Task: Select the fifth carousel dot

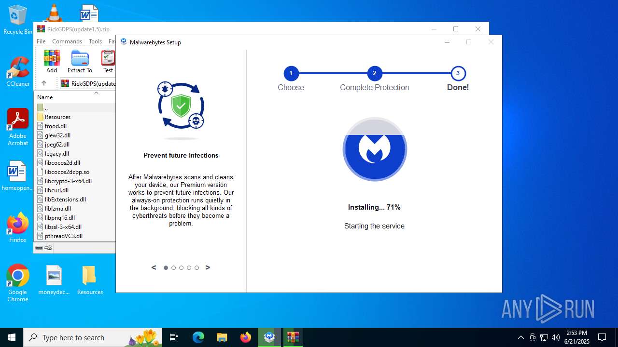Action: tap(197, 267)
